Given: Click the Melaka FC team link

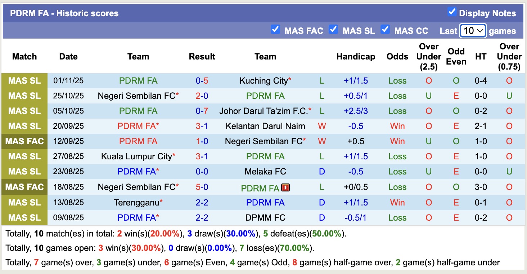Looking at the screenshot, I should pos(265,171).
